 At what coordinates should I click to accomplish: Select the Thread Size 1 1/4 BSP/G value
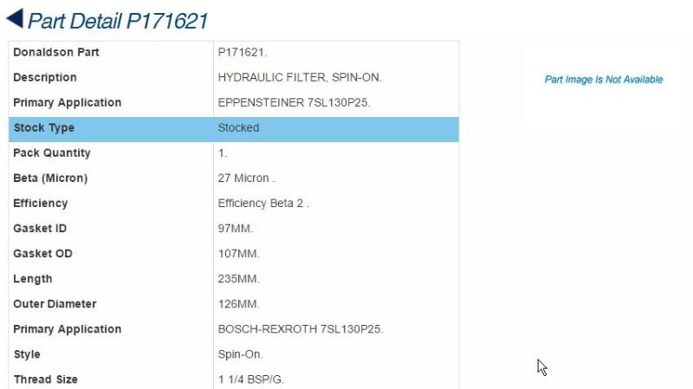pos(250,379)
